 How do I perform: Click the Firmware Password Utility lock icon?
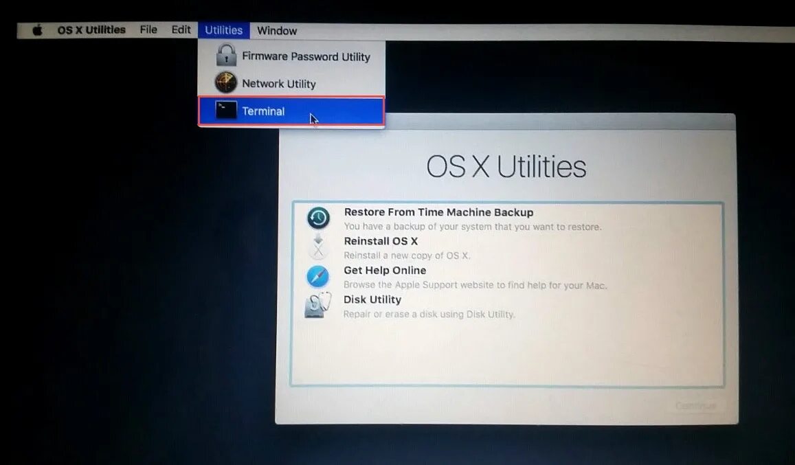coord(226,55)
